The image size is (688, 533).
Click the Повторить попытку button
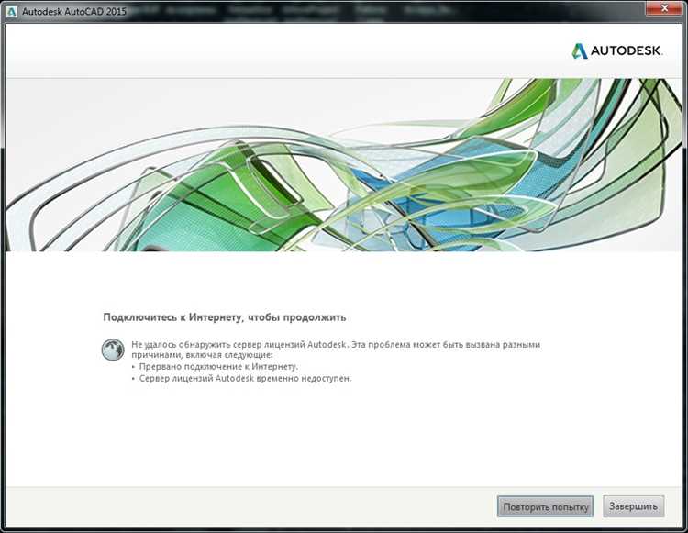[x=545, y=506]
